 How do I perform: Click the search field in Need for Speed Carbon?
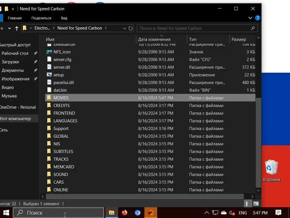[x=197, y=28]
